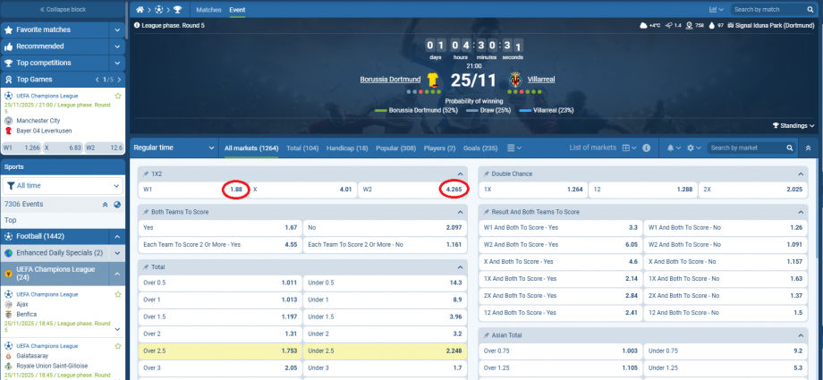Switch to the Matches tab

tap(209, 10)
